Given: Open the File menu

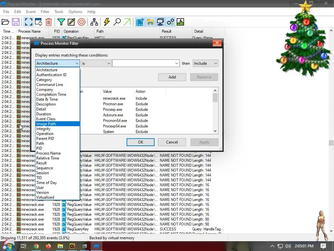Looking at the screenshot, I should [x=6, y=12].
